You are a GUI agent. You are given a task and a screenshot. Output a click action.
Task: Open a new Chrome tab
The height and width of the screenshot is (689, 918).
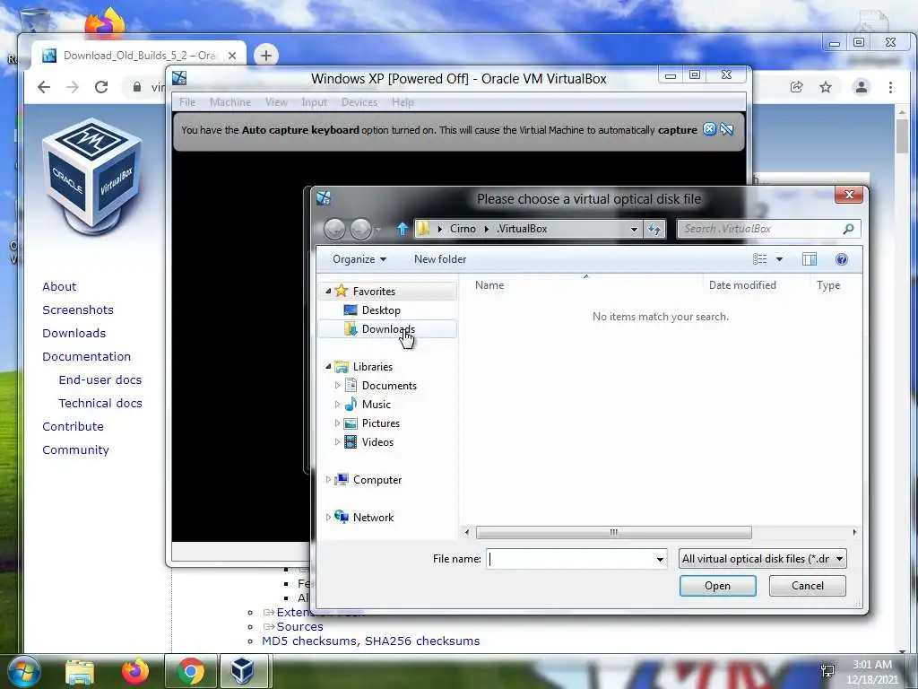[265, 56]
